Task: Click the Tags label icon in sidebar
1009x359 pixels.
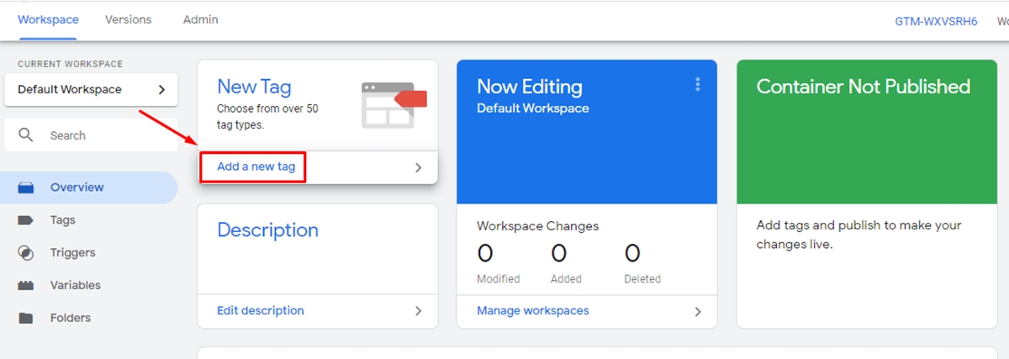Action: pyautogui.click(x=26, y=220)
